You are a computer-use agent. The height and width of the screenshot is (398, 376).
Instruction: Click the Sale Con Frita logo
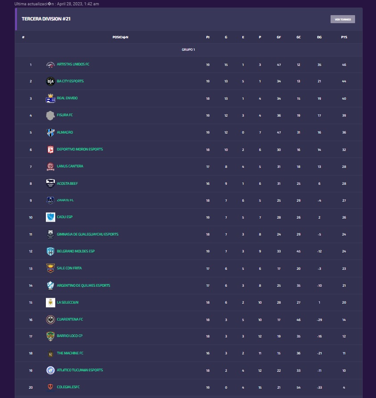point(50,268)
